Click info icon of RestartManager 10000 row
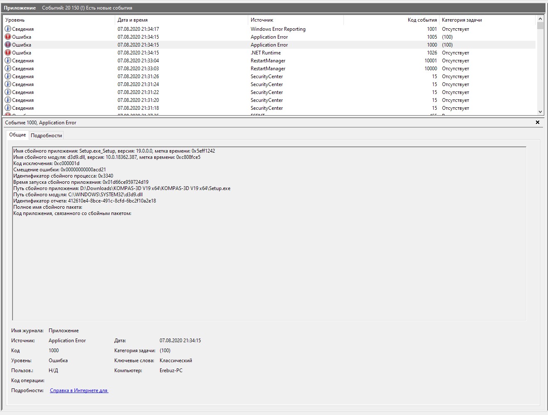The width and height of the screenshot is (548, 415). (x=8, y=69)
